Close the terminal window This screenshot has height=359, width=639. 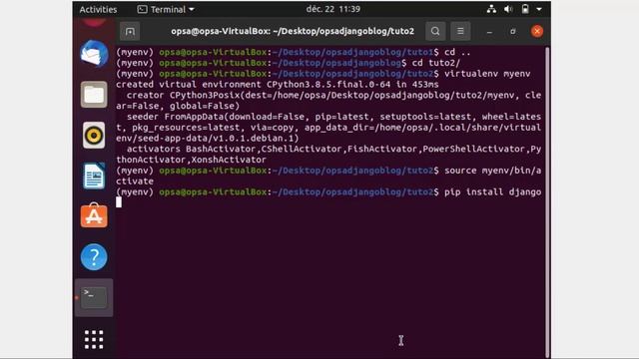[537, 31]
